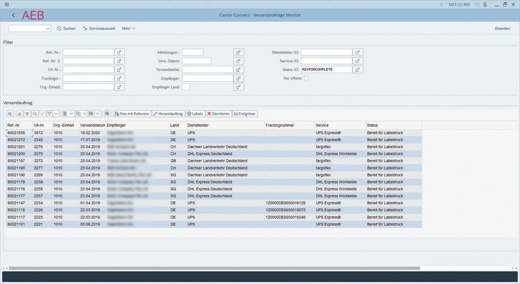Sort table in descending order icon

coord(27,113)
